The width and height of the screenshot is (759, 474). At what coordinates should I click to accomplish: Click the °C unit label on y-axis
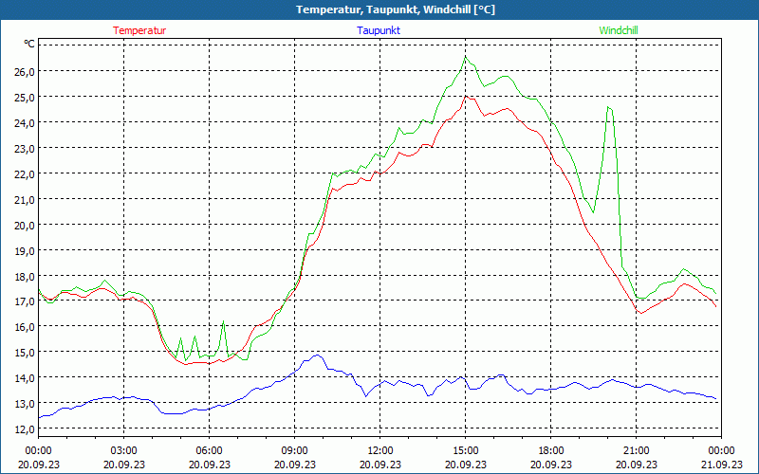pos(29,45)
